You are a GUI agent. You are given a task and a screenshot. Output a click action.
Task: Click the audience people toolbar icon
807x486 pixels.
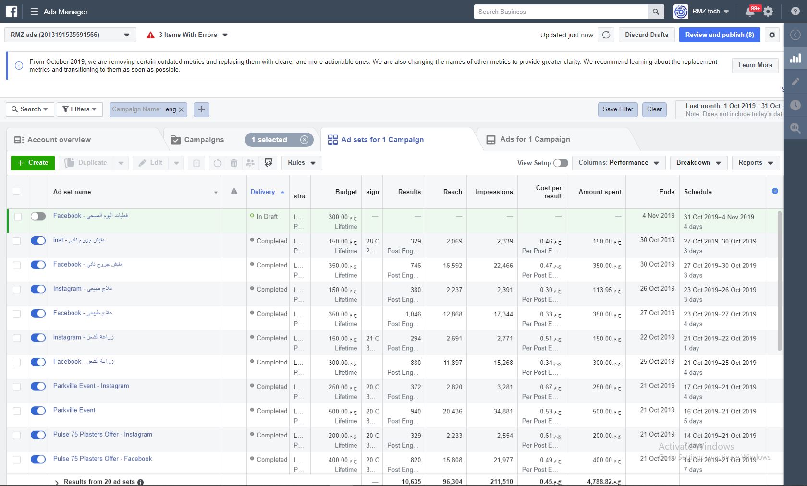[x=250, y=163]
